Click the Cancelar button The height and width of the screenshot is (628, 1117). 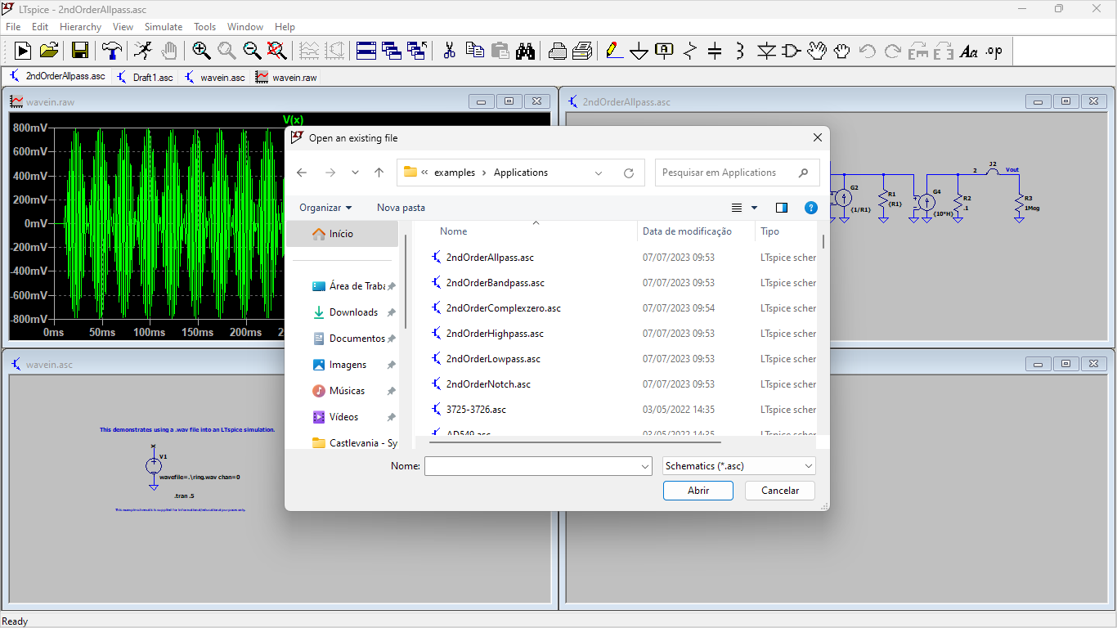tap(780, 491)
